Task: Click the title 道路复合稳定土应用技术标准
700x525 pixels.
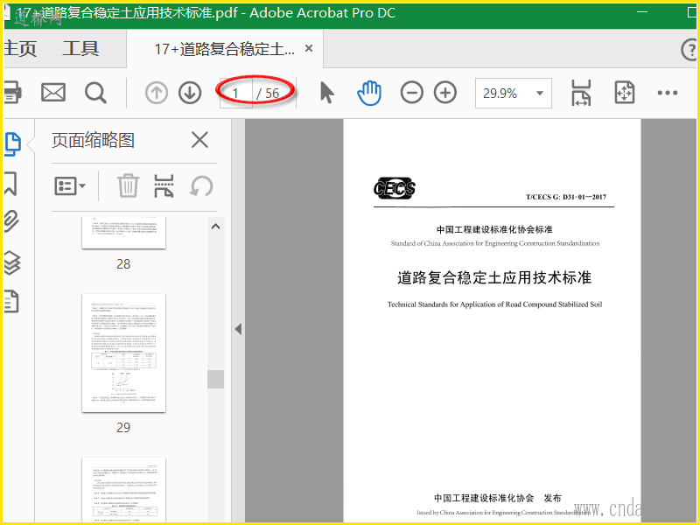Action: coord(494,277)
